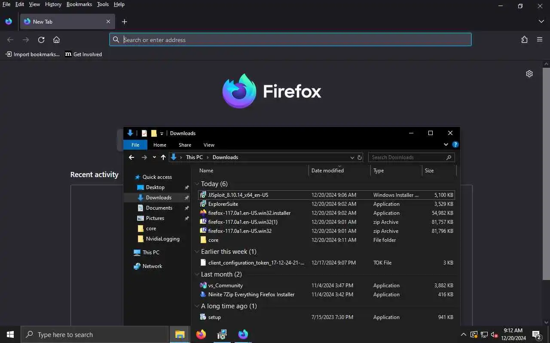
Task: Open the Tools menu
Action: click(x=103, y=4)
